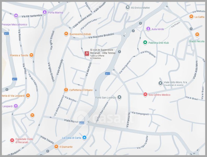Click the Palestra One Klub green marker
Viewport: 207px width, 157px height.
point(145,42)
